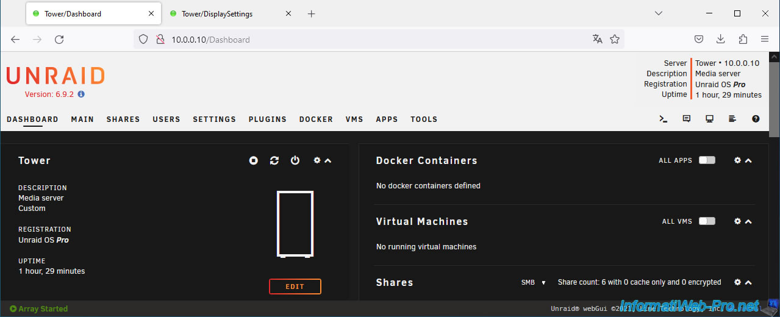
Task: Collapse the Tower panel chevron
Action: (328, 160)
